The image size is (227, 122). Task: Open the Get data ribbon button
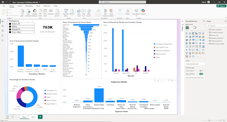click(22, 13)
